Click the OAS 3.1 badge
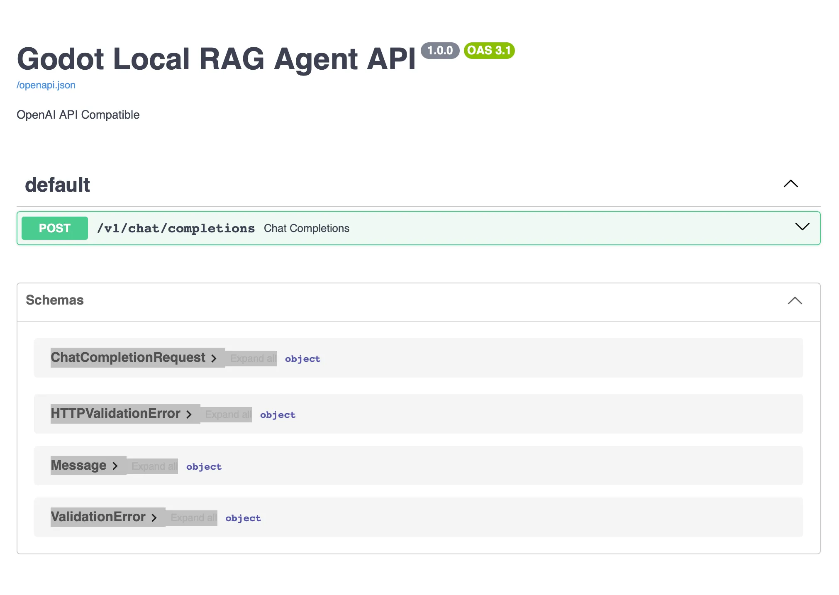 coord(489,51)
